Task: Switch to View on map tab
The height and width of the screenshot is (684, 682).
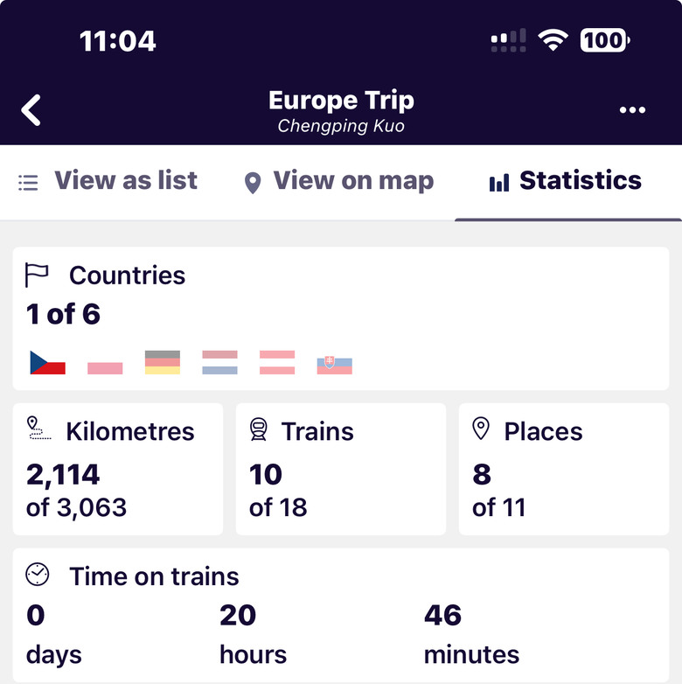Action: click(x=339, y=181)
